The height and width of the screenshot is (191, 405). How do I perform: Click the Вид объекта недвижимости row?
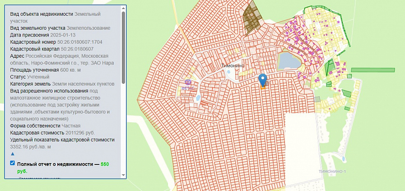(55, 18)
